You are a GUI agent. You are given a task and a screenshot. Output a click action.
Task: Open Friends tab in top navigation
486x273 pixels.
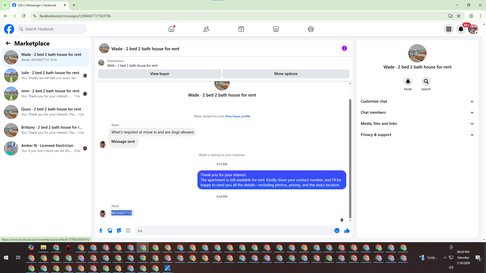tap(206, 29)
